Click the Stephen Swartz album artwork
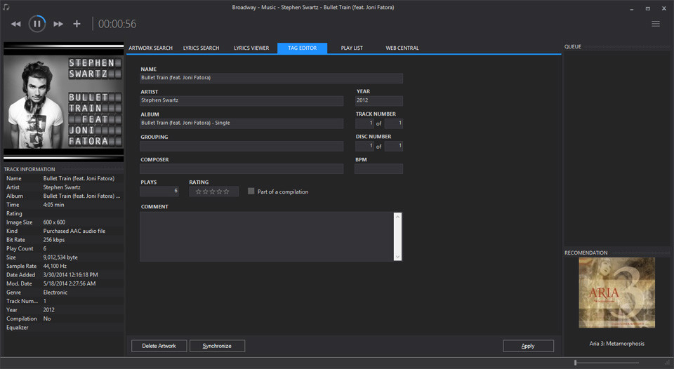Screen dimensions: 674x369 pos(64,102)
